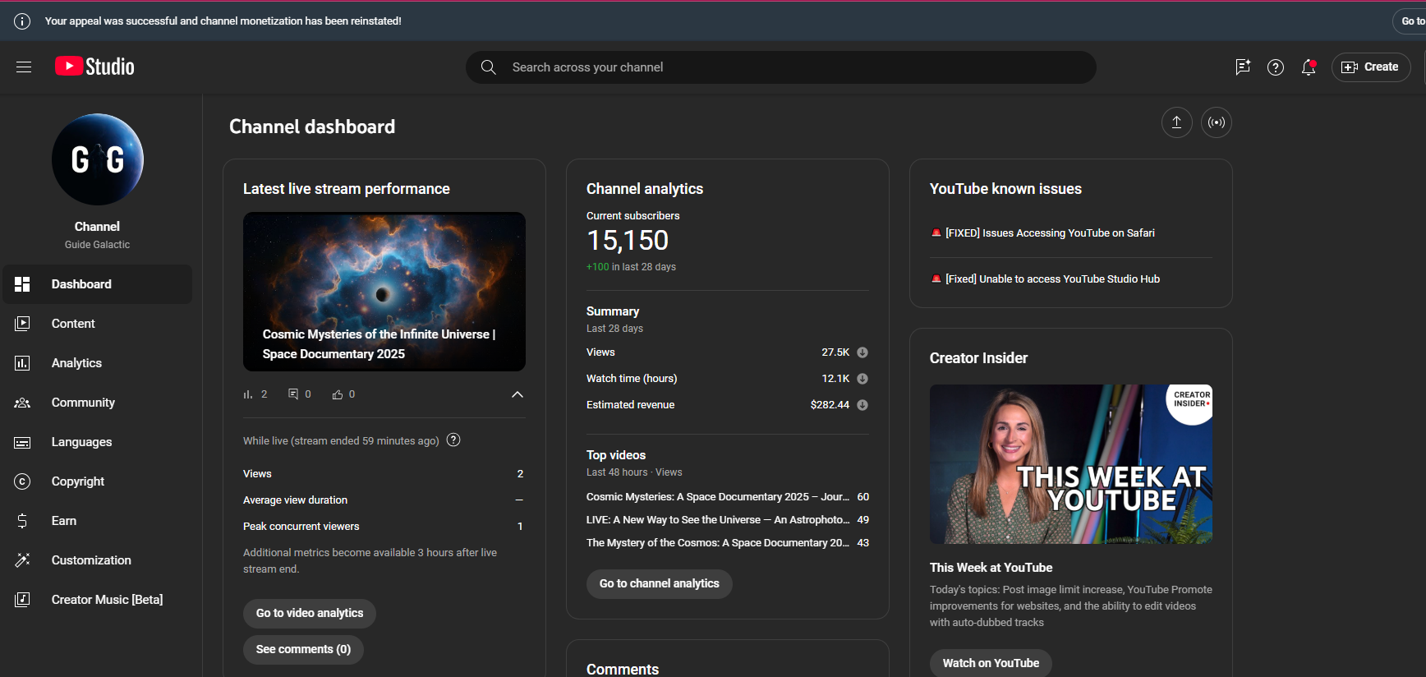Click Go to channel analytics button
The width and height of the screenshot is (1426, 677).
pos(659,584)
